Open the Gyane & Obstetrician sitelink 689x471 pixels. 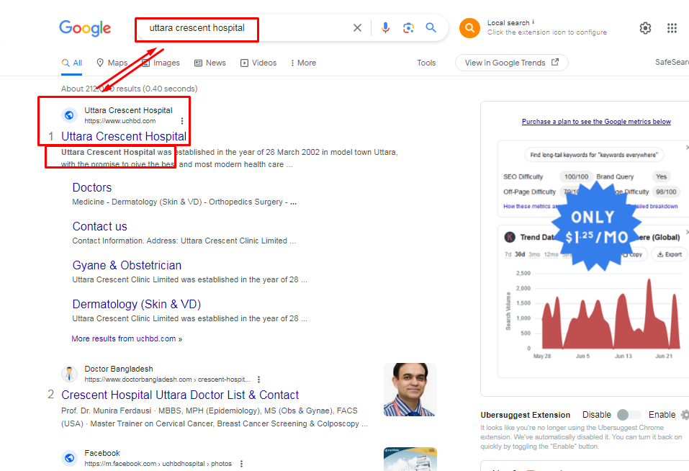[127, 265]
